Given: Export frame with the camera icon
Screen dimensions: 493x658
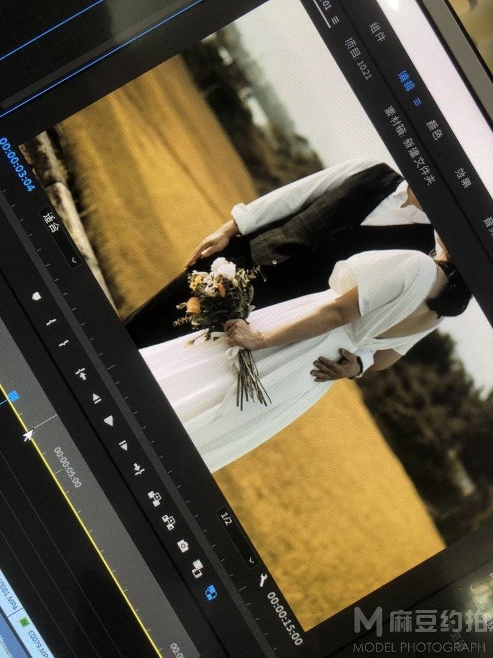Looking at the screenshot, I should [x=183, y=545].
